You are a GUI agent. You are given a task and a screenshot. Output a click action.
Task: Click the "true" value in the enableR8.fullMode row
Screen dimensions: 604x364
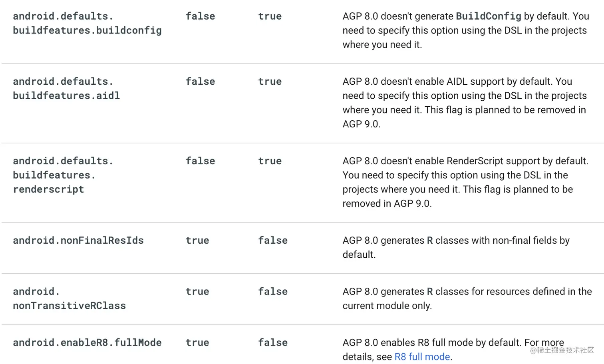(197, 343)
